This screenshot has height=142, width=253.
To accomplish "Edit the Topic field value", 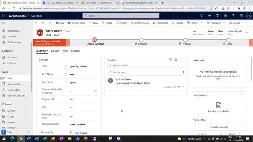I will [x=84, y=66].
